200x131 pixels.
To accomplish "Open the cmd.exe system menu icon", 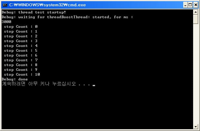I will [x=5, y=5].
